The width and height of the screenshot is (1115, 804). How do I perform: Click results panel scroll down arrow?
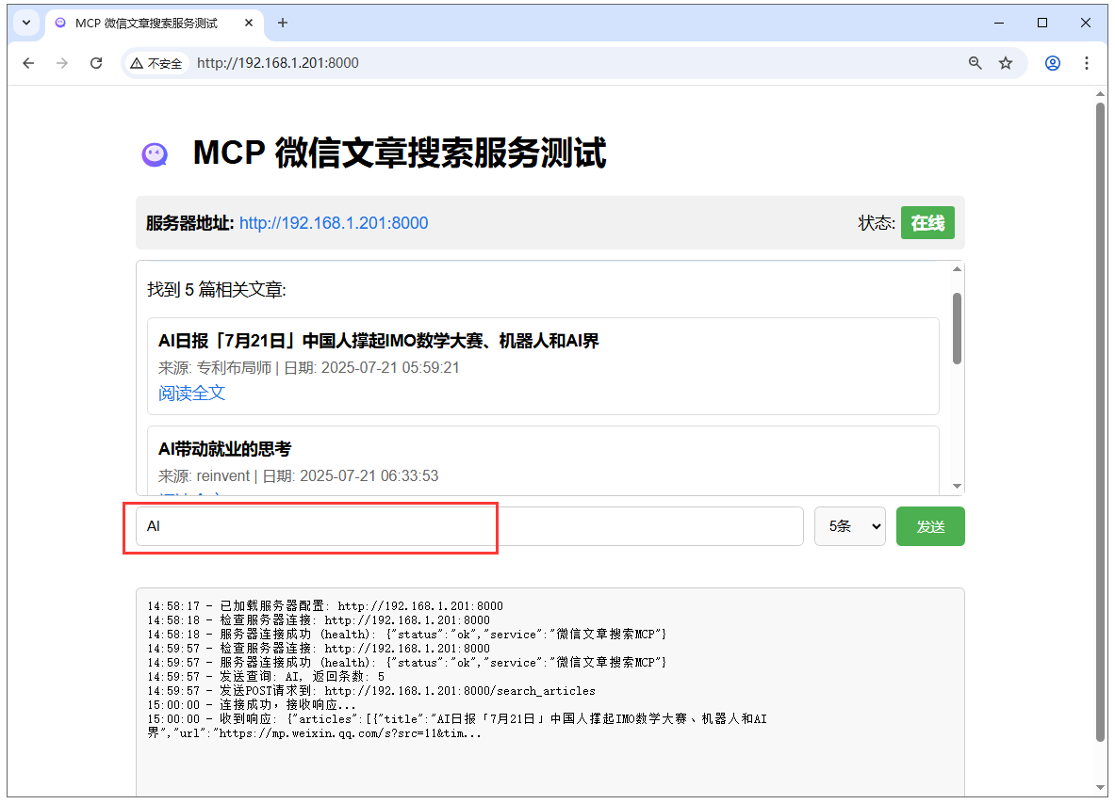958,487
